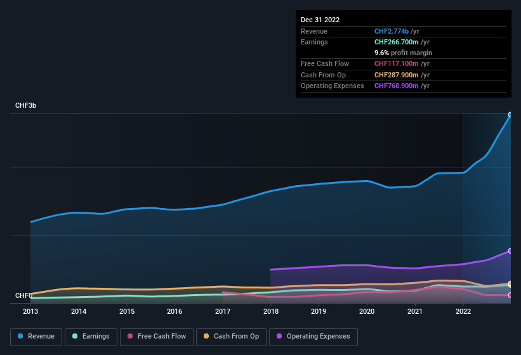The height and width of the screenshot is (355, 521).
Task: Click the CHF287.900m cash from op value
Action: click(397, 75)
